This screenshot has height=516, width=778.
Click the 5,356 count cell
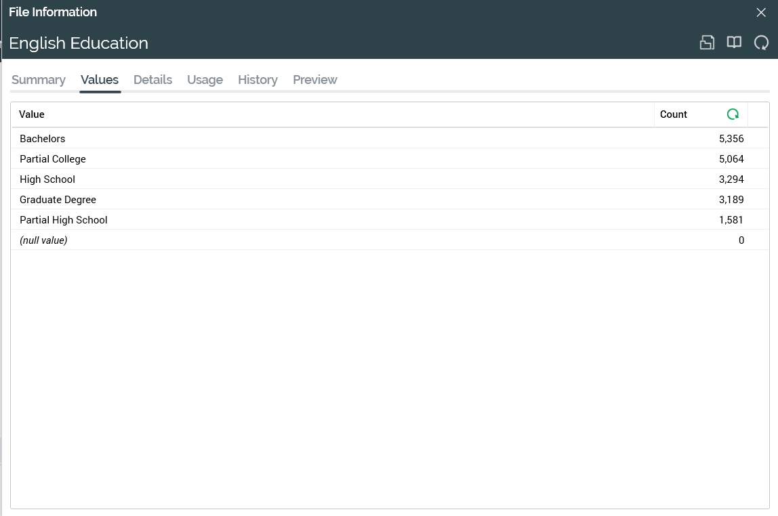coord(731,139)
